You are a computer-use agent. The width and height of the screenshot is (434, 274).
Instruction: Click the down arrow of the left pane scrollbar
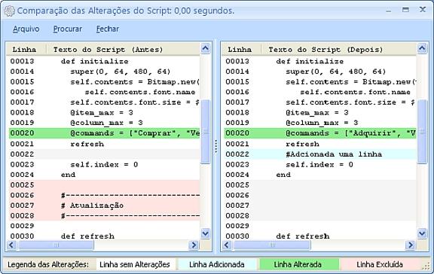205,234
